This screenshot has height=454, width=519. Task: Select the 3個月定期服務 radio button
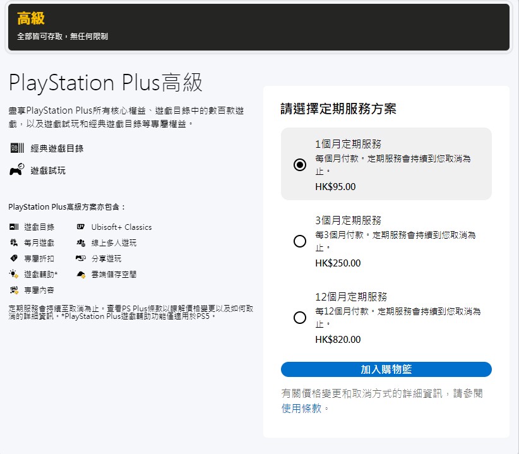(x=300, y=241)
